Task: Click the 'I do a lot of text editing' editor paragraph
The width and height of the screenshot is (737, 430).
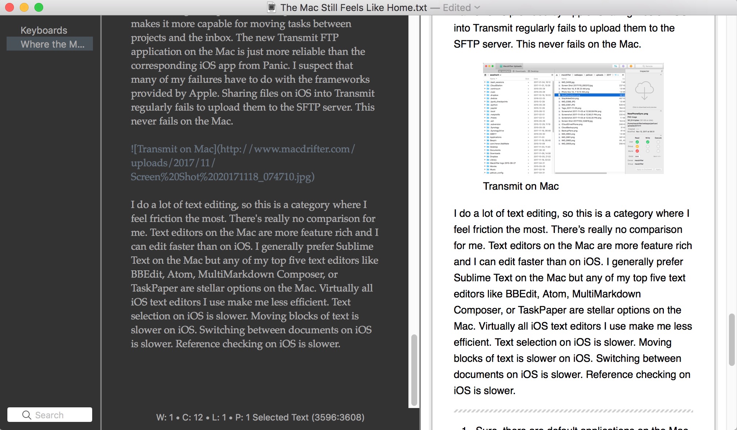Action: 254,274
